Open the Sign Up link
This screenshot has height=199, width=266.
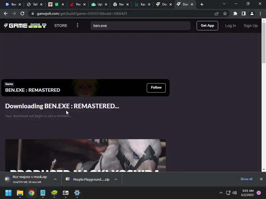[x=251, y=26]
